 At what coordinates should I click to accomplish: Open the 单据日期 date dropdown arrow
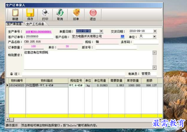101,31
